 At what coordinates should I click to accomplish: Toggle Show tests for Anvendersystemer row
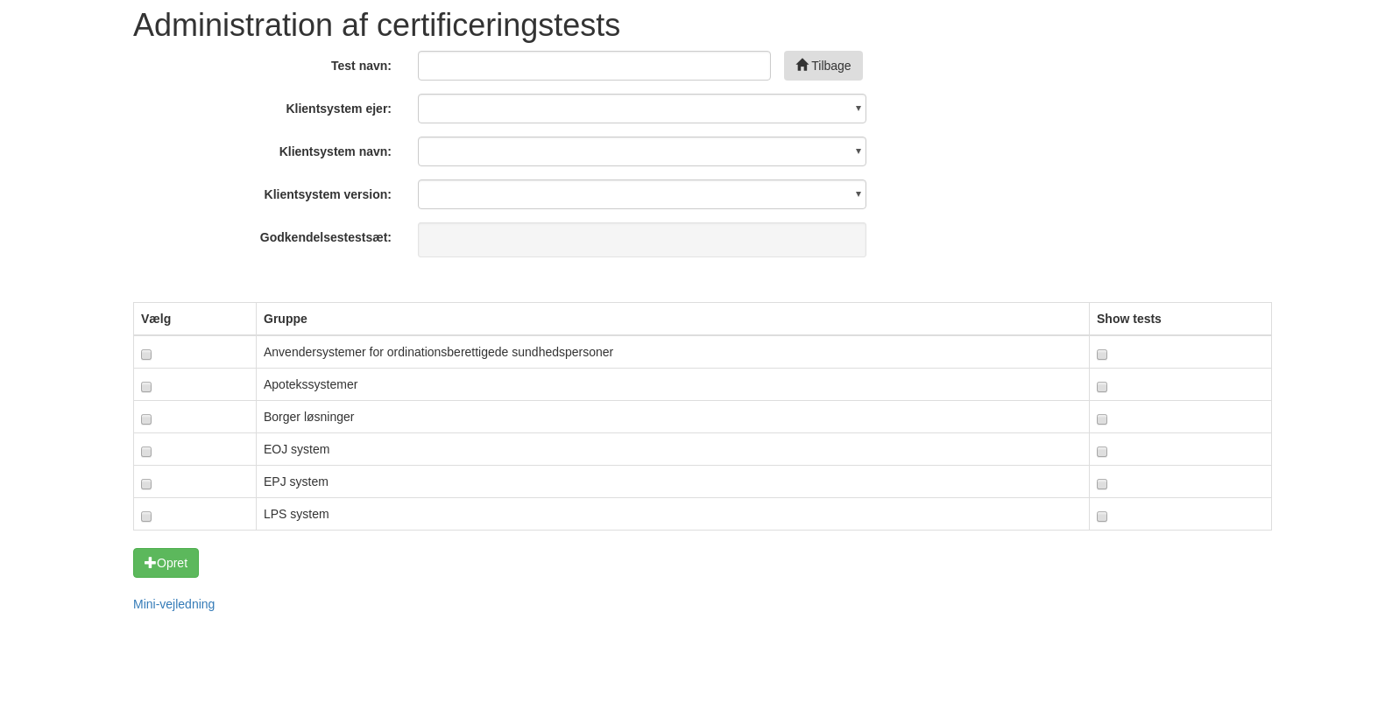[1102, 355]
